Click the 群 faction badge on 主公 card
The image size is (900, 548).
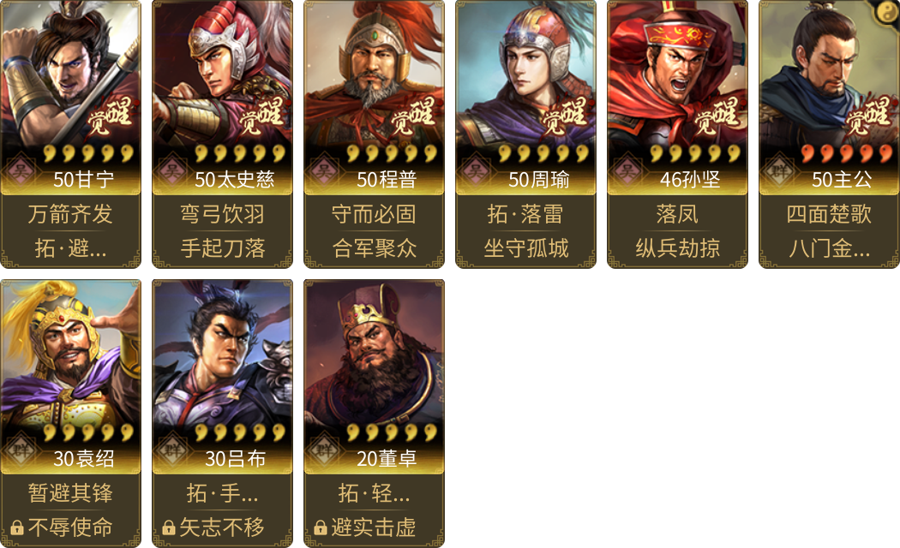tap(778, 170)
